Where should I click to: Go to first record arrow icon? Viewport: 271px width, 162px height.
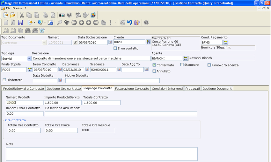[x=74, y=22]
